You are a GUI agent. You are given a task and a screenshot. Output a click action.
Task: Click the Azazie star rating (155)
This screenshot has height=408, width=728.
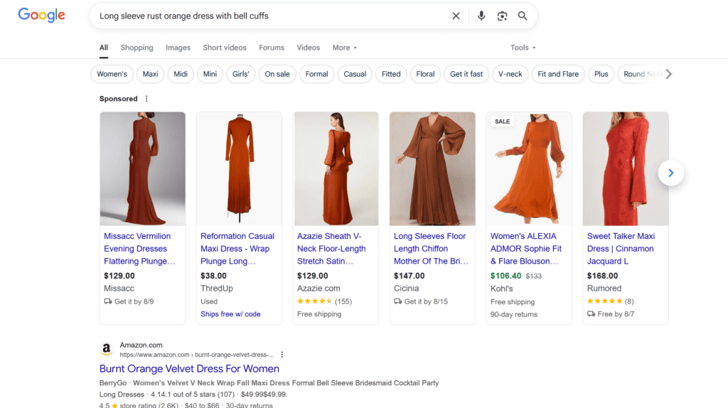(x=324, y=301)
